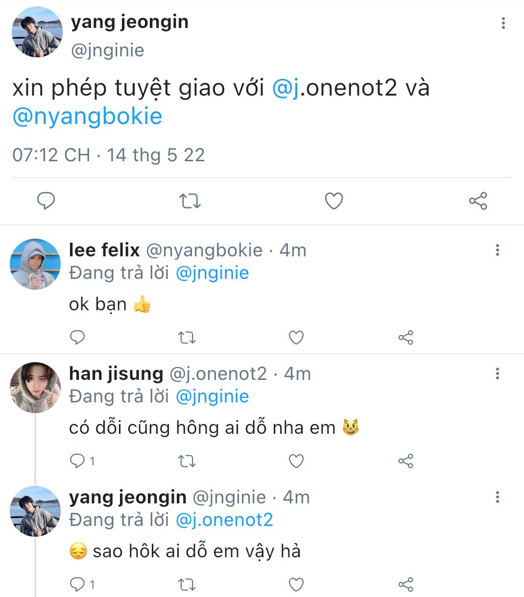Retweet lee felix's reply
This screenshot has height=597, width=524.
coord(187,337)
